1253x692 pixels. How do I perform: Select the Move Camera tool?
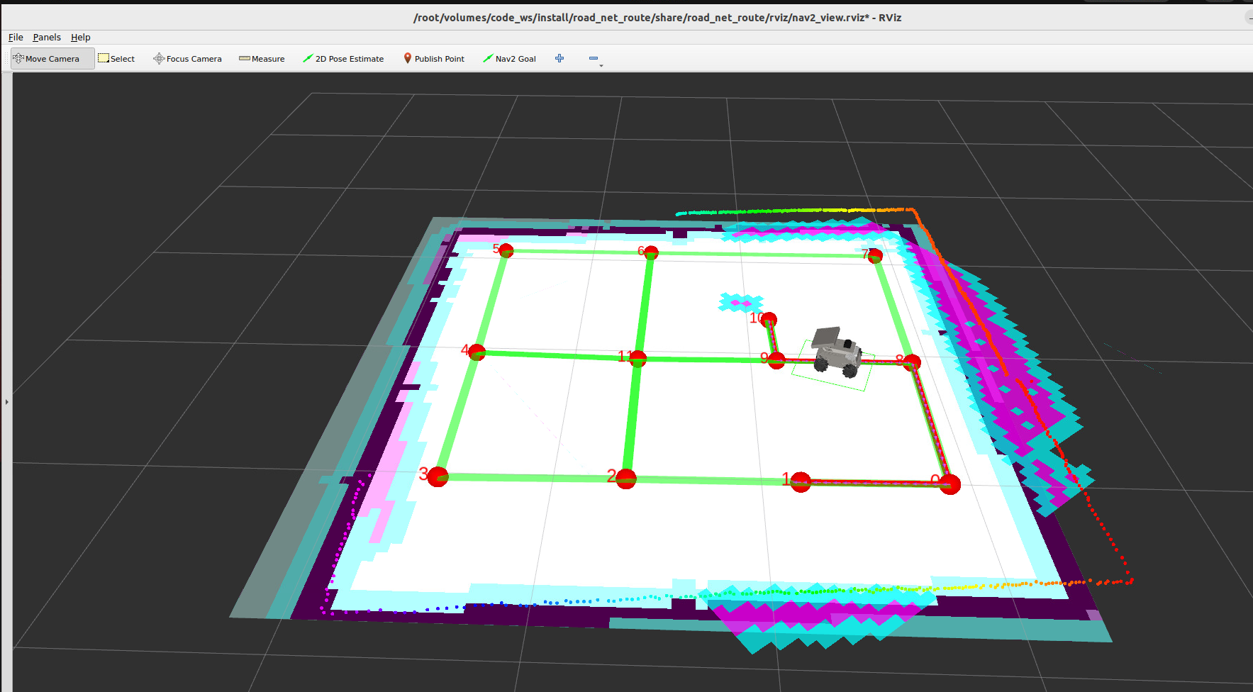point(52,59)
